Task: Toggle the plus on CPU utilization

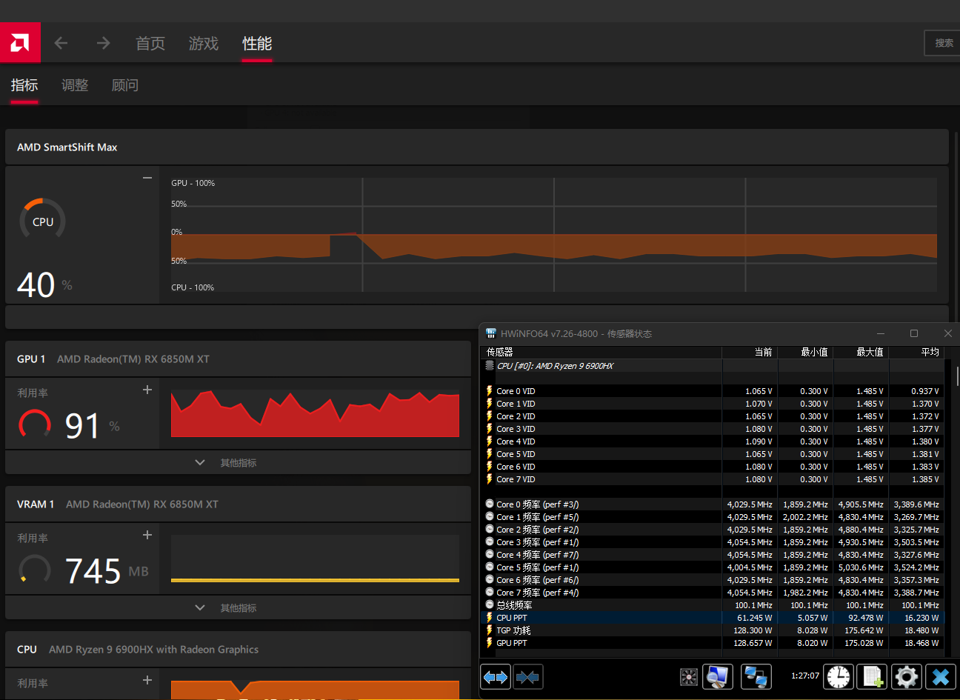Action: 147,680
